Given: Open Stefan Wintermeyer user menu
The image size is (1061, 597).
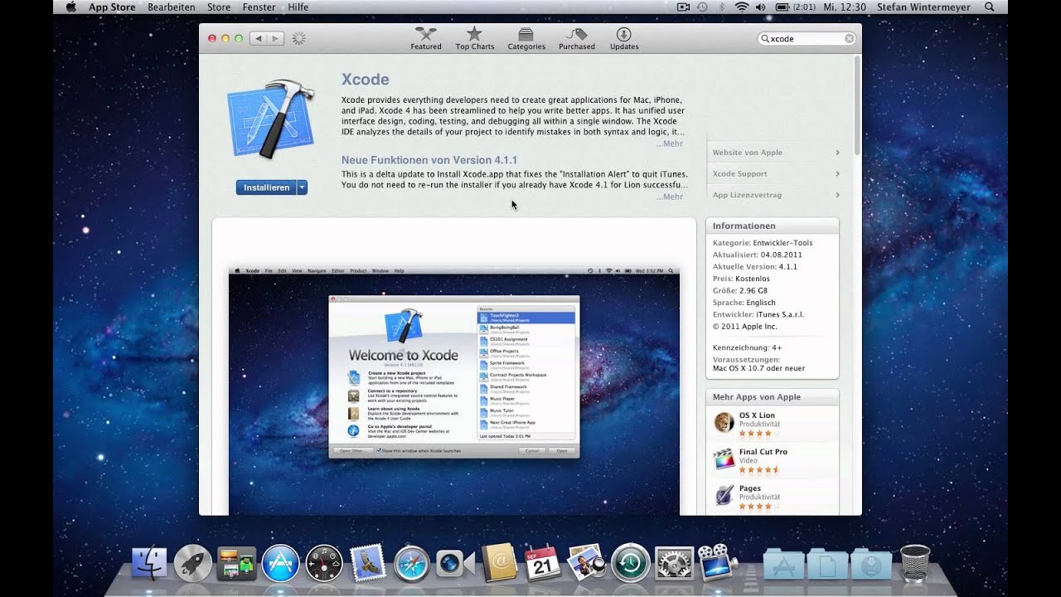Looking at the screenshot, I should click(x=925, y=7).
